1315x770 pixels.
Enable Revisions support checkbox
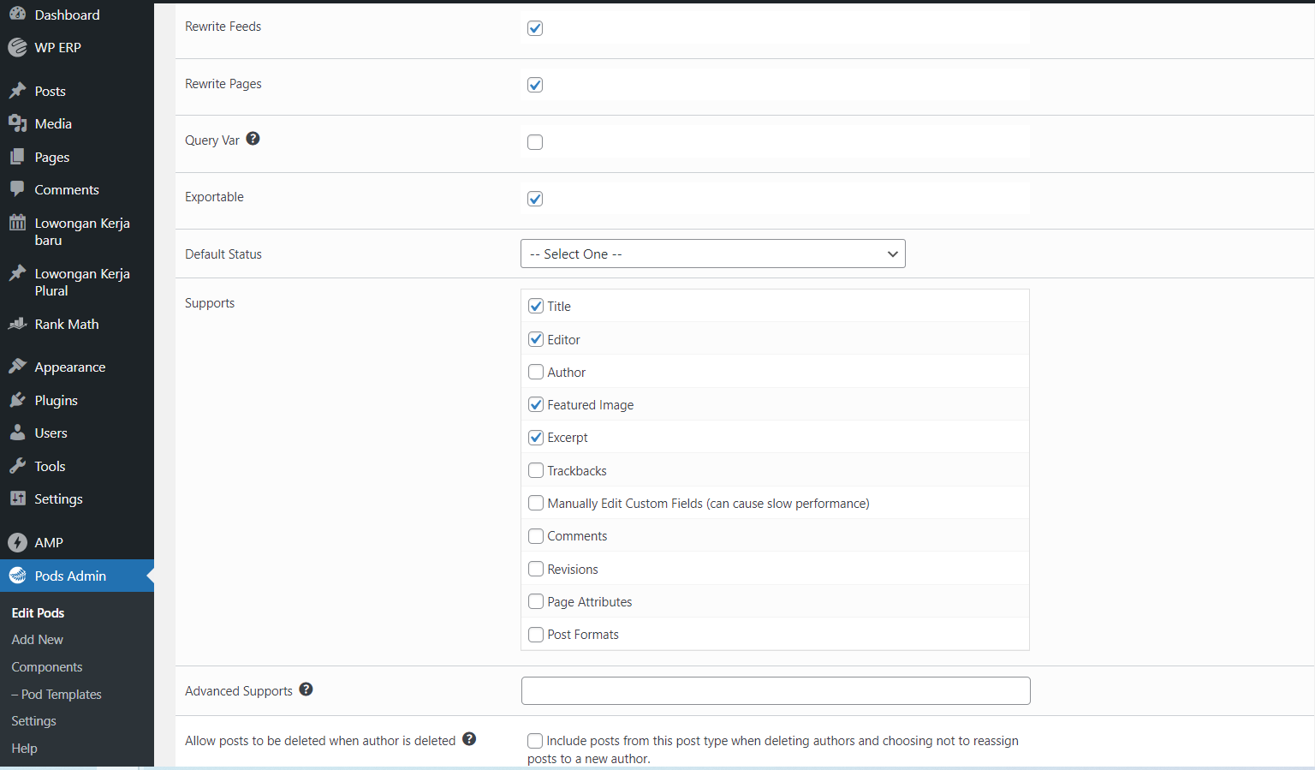[x=536, y=569]
